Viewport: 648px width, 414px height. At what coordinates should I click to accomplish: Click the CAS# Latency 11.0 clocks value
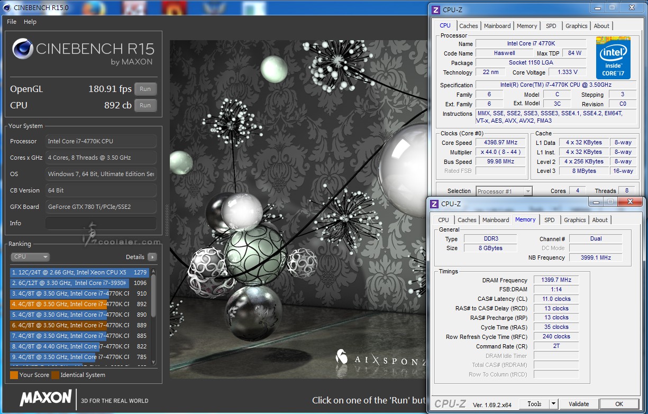click(556, 299)
